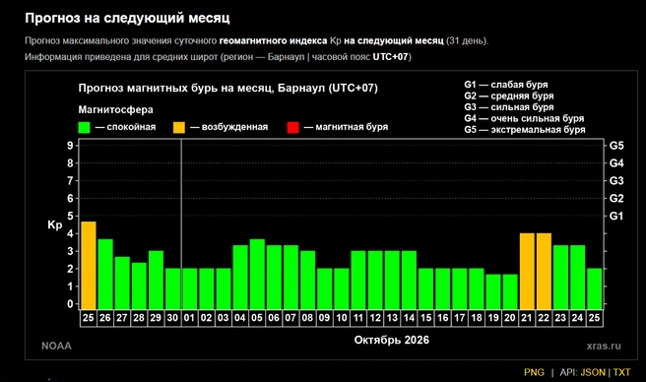The image size is (646, 382).
Task: Click the green bar above day 19
Action: point(493,291)
